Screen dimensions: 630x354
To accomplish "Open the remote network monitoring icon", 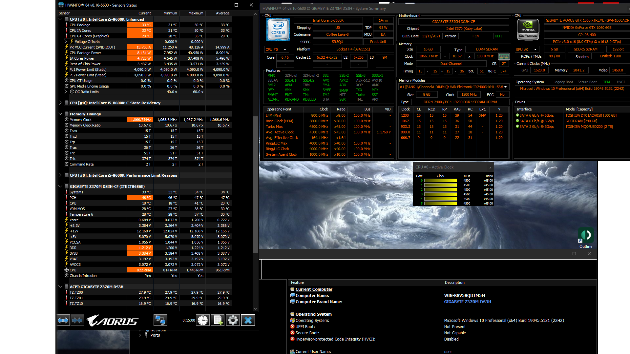I will point(160,320).
